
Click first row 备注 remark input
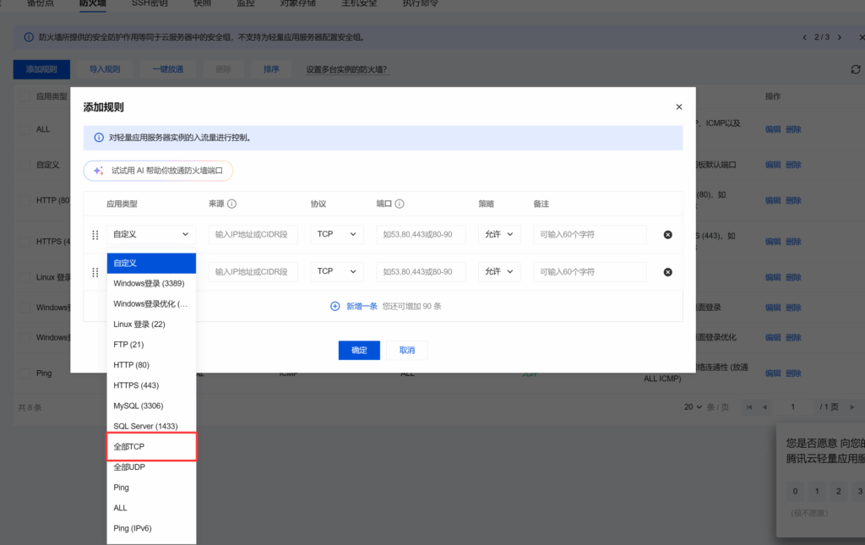590,234
